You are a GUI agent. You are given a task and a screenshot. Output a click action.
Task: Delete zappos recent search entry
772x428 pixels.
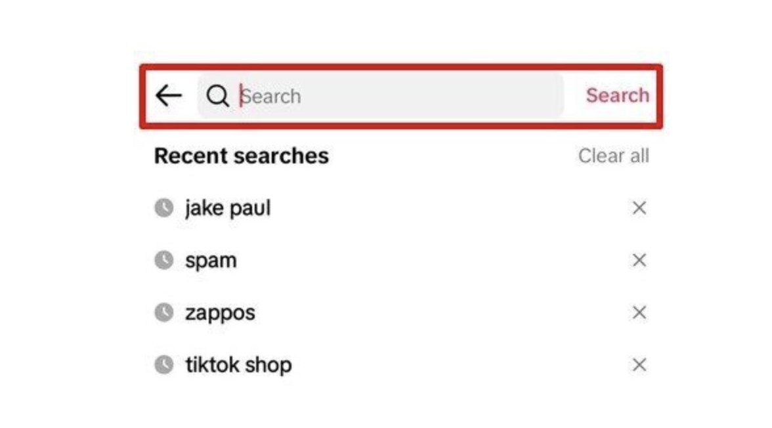[639, 312]
